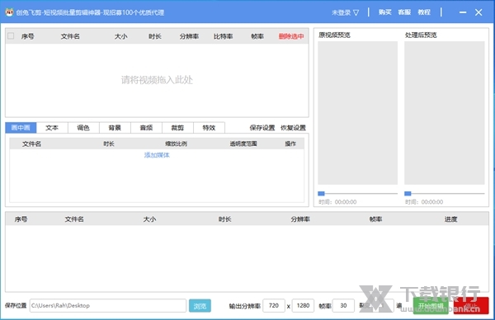Viewport: 495px width, 320px height.
Task: Click the frame rate field 30
Action: point(343,305)
